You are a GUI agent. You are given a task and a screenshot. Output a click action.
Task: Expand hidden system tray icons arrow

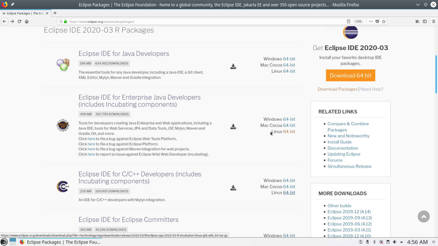(401, 242)
